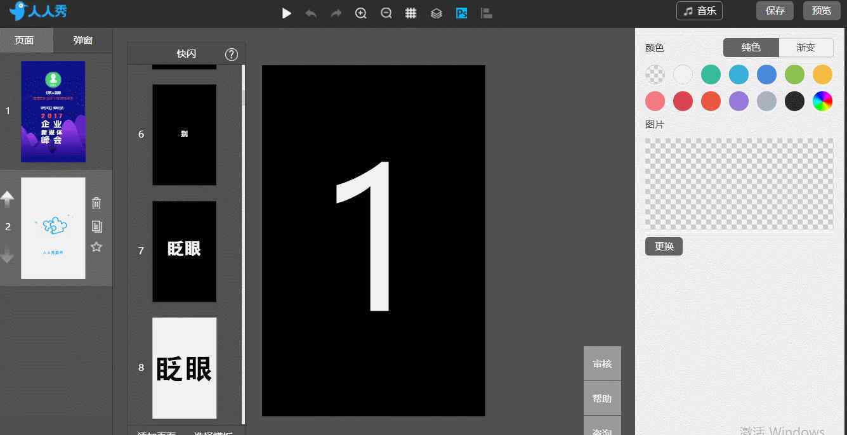Click the undo arrow icon
847x435 pixels.
point(311,13)
